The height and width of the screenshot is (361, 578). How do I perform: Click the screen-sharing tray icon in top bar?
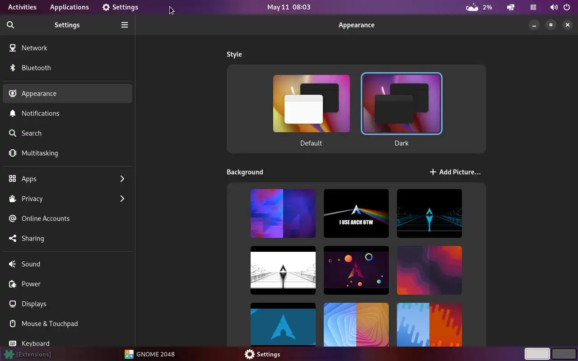click(511, 7)
